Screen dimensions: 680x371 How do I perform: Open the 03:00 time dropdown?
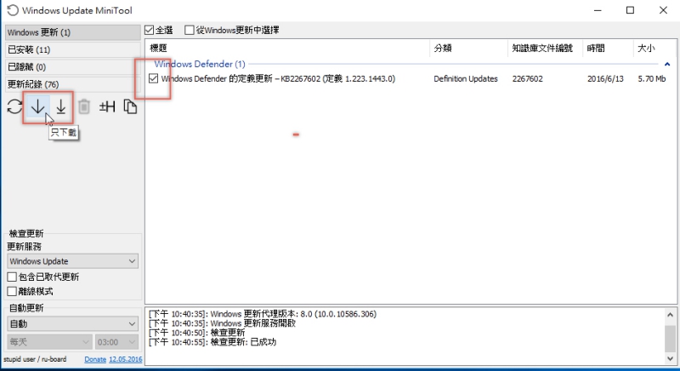coord(116,342)
